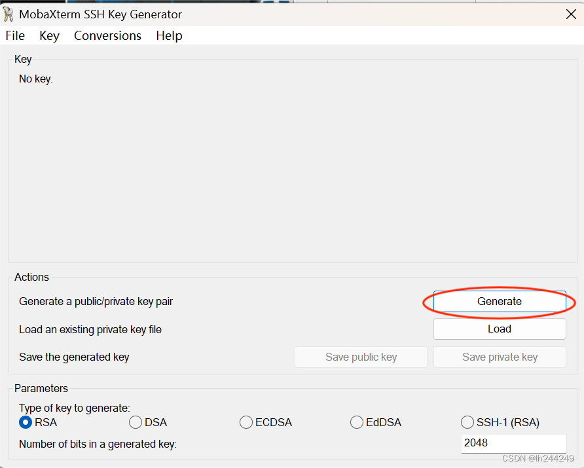Click the Save private key button
The width and height of the screenshot is (584, 468).
500,357
